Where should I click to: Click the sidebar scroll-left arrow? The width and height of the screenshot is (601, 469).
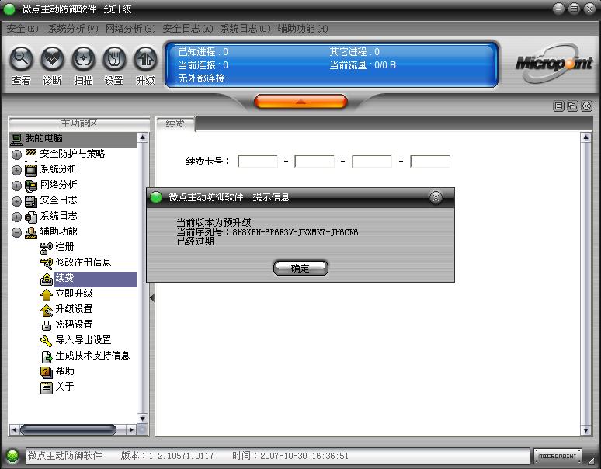(14, 430)
